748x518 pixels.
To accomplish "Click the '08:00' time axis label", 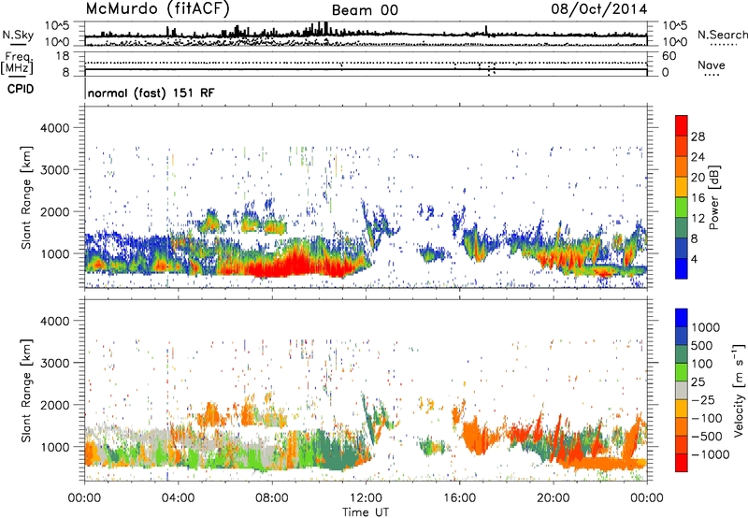I will pos(272,498).
